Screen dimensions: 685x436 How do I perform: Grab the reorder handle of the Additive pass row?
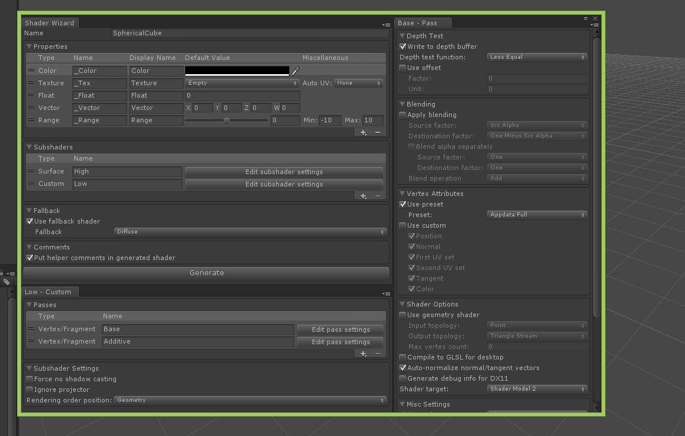tap(31, 341)
